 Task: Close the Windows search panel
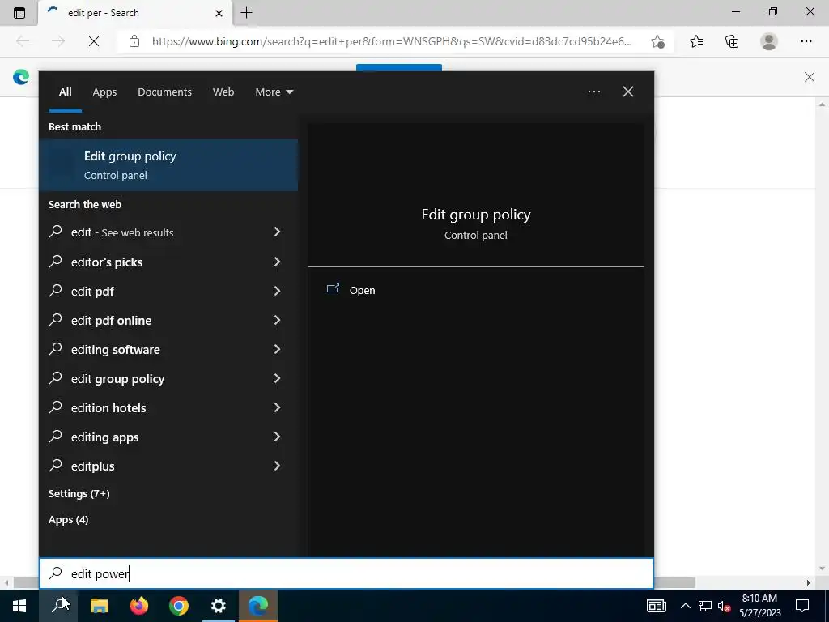coord(627,92)
